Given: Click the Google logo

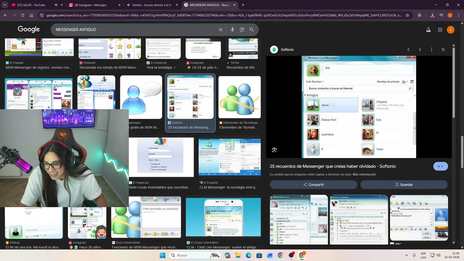Looking at the screenshot, I should pos(29,29).
